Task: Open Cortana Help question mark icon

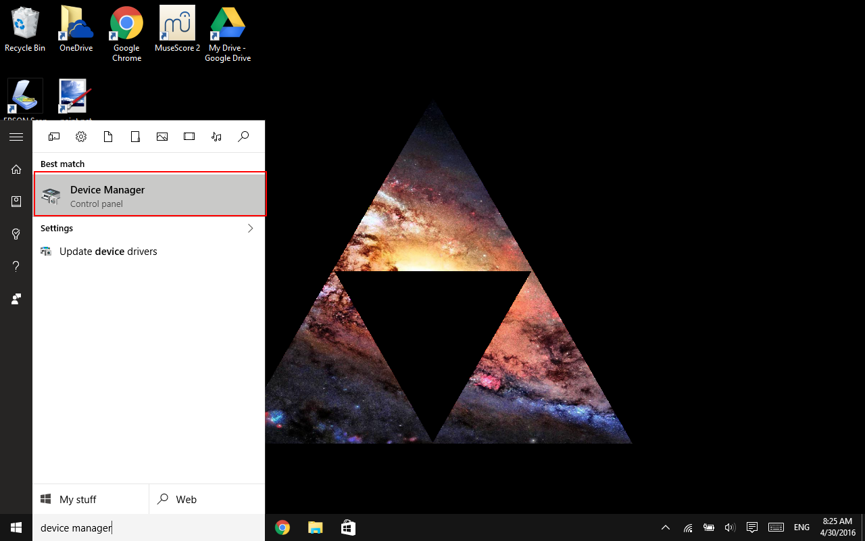Action: point(16,266)
